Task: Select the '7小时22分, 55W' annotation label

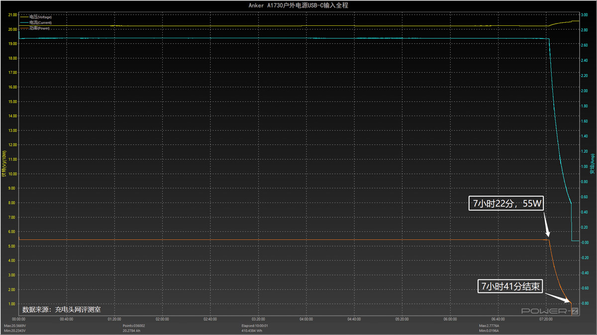Action: (505, 203)
